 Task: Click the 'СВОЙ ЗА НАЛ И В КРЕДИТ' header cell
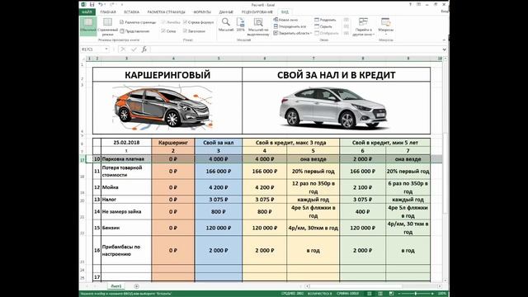(336, 75)
